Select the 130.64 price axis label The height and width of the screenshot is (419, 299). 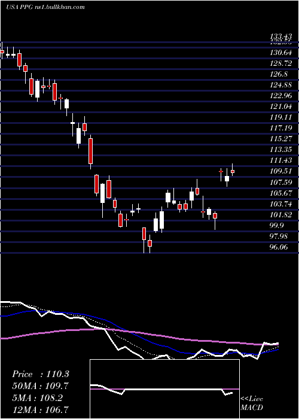click(x=280, y=53)
